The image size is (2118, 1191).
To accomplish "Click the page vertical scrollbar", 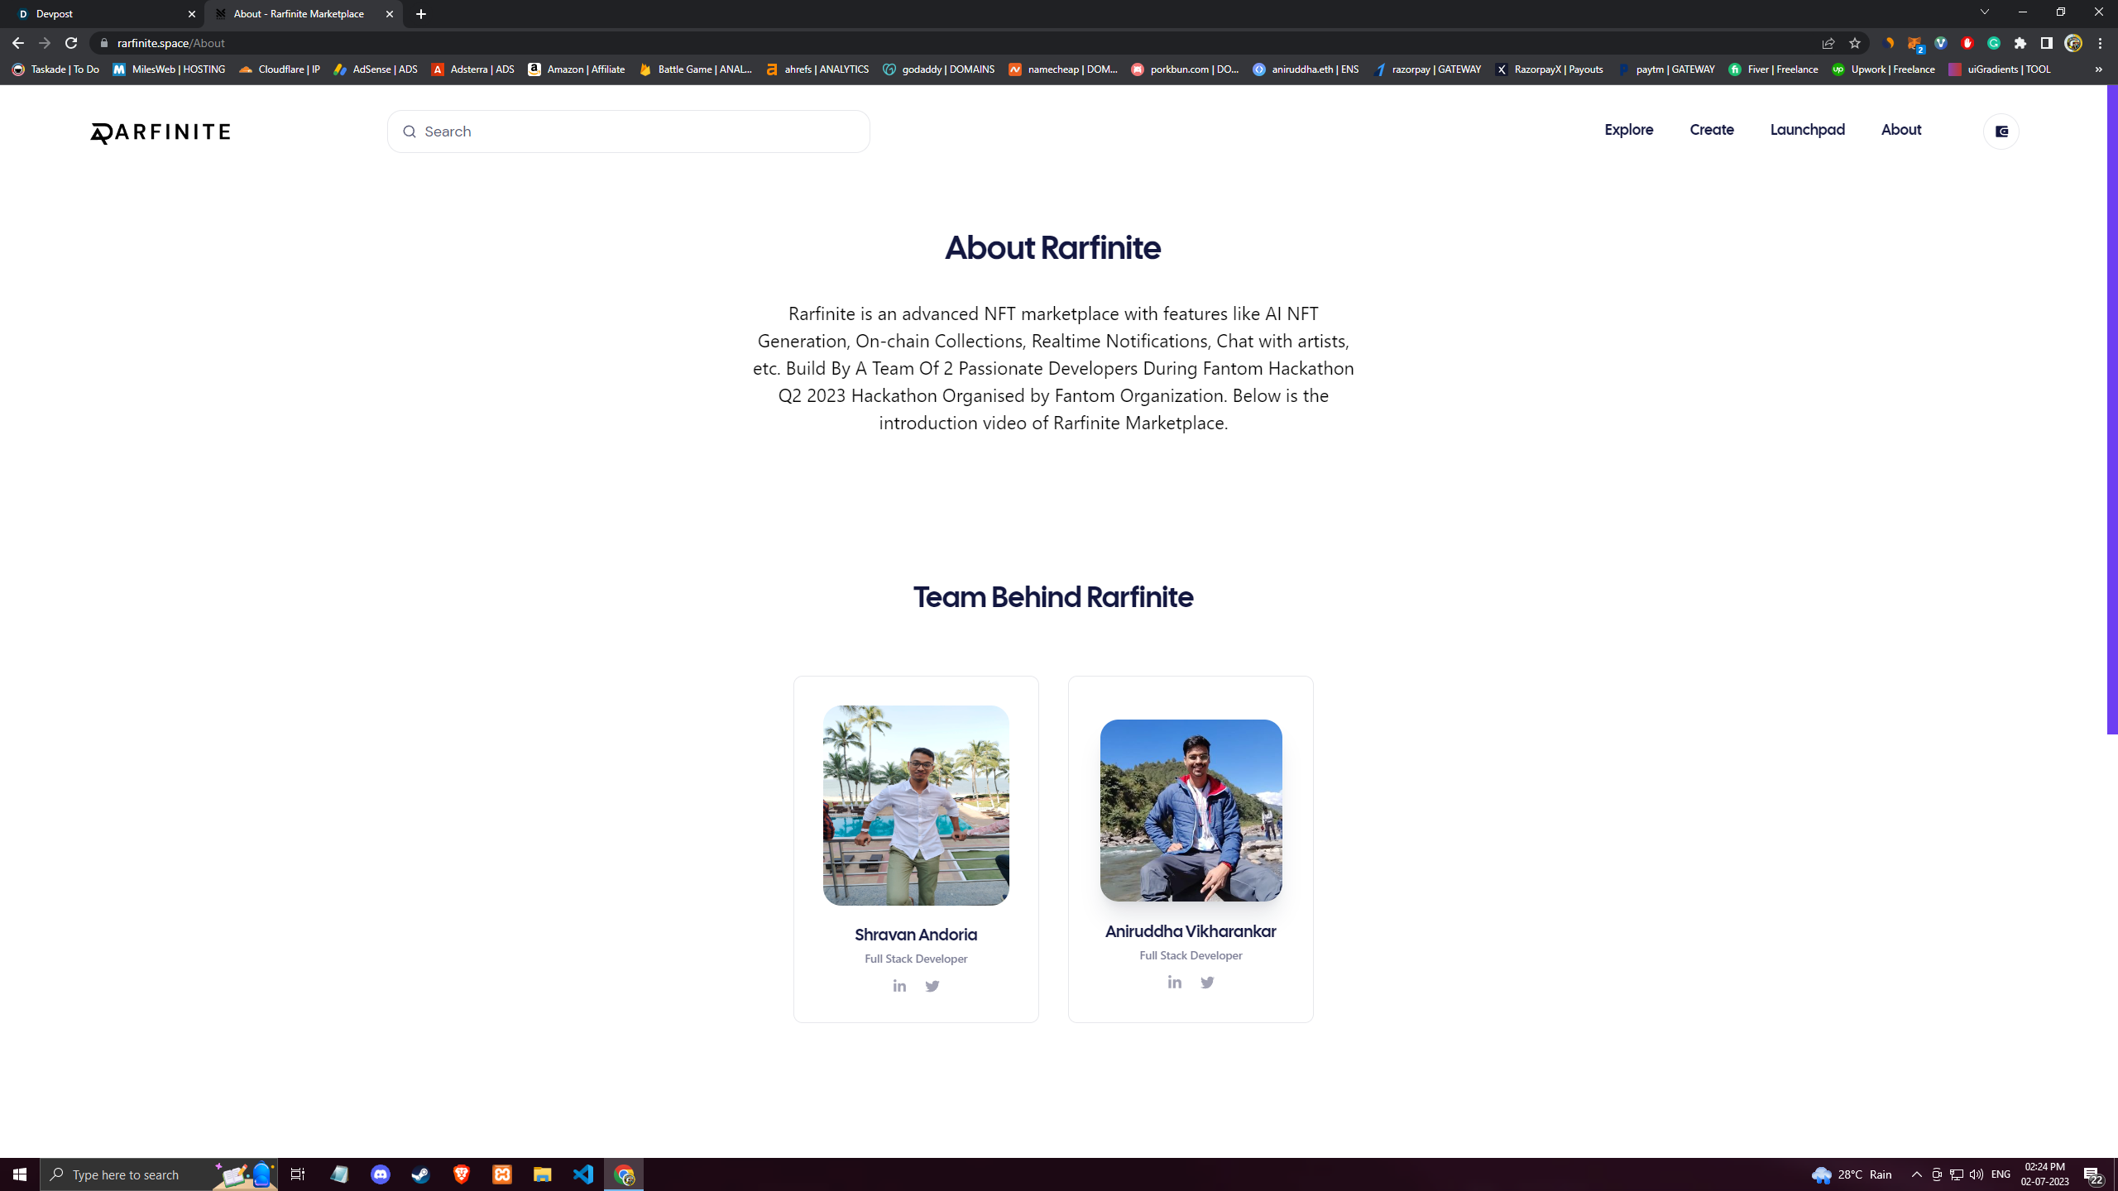I will [x=2111, y=414].
